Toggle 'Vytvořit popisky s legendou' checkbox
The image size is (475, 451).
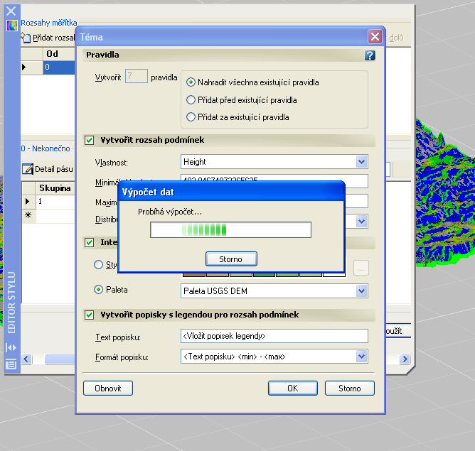click(90, 315)
